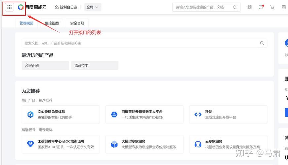Click the Baidu AI Cloud logo
288x165 pixels.
[32, 7]
